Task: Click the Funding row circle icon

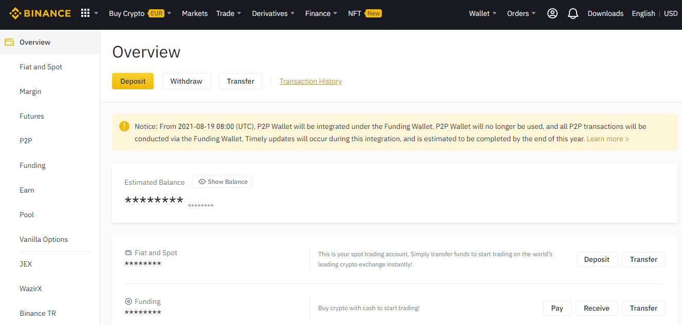Action: coord(128,301)
